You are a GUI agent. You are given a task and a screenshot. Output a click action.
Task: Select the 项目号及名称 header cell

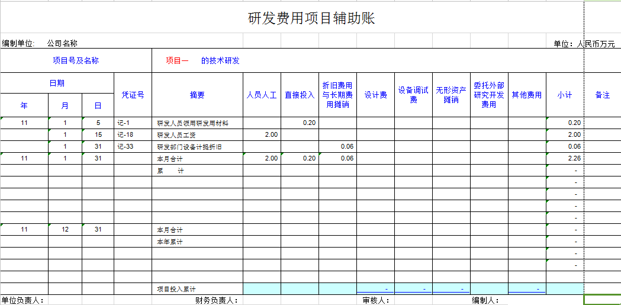tap(76, 60)
